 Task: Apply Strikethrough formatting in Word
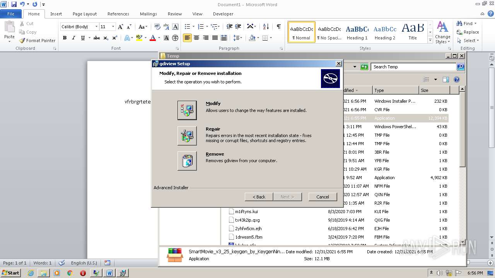click(97, 38)
